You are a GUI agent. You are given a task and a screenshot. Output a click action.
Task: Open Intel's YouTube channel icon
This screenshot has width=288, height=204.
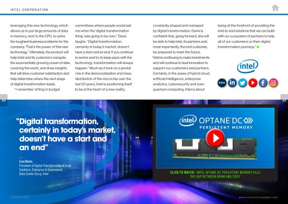(x=253, y=83)
